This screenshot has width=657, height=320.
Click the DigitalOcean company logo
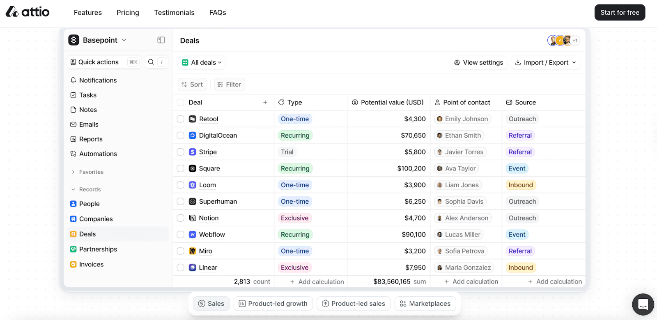(x=193, y=135)
